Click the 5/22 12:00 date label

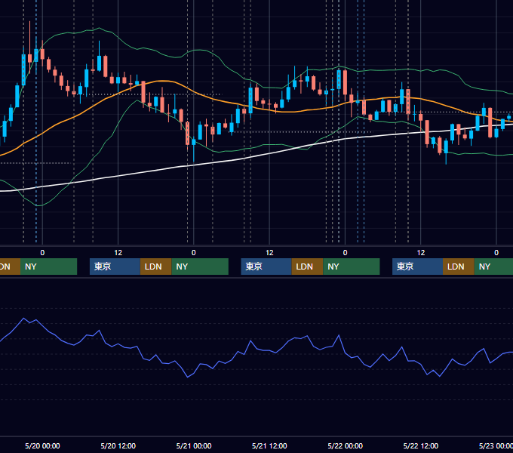pyautogui.click(x=421, y=445)
